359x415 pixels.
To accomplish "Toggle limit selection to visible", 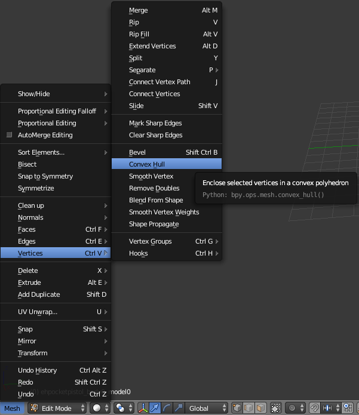I will point(276,408).
